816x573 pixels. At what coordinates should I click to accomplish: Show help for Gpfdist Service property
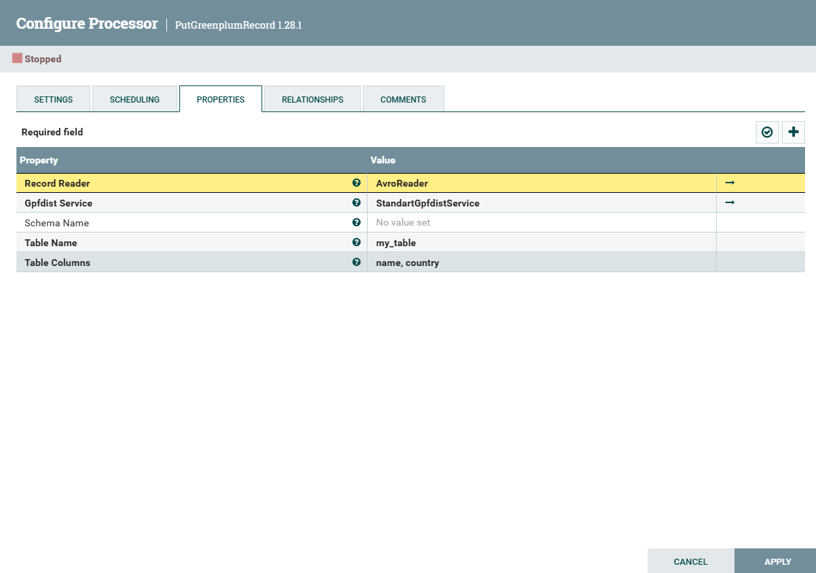[x=357, y=202]
